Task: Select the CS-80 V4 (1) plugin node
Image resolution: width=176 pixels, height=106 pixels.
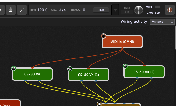Action: pos(89,75)
